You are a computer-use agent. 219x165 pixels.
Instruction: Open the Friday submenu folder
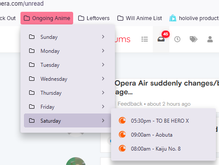pos(67,107)
